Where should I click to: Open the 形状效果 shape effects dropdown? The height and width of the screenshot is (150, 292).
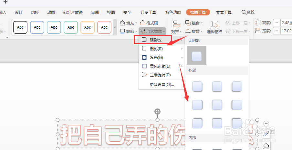pyautogui.click(x=152, y=31)
